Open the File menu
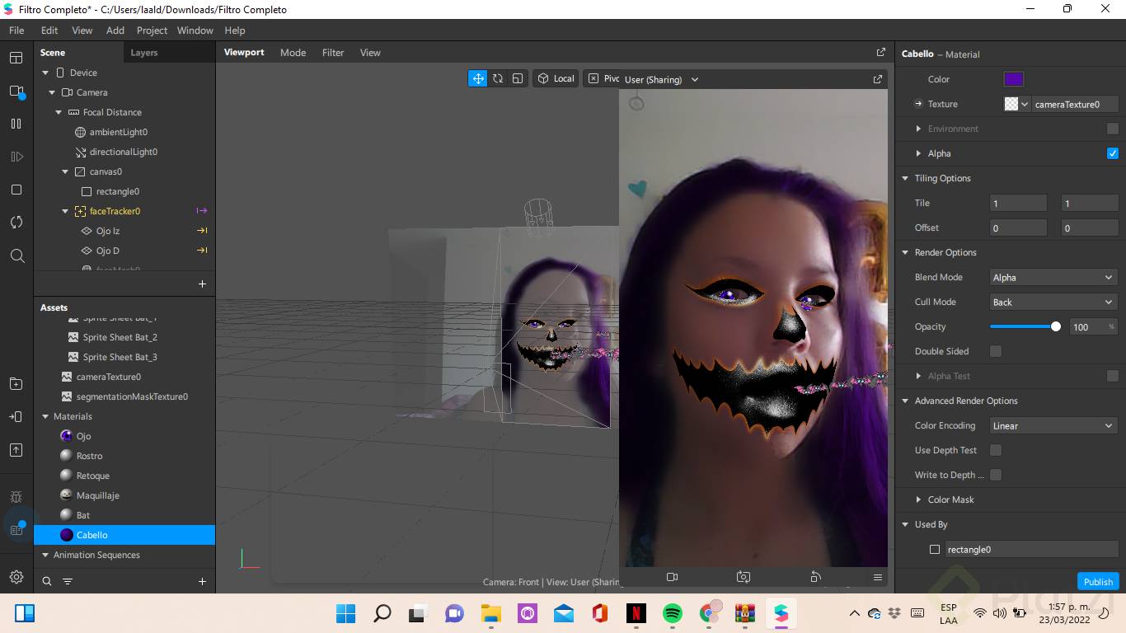The width and height of the screenshot is (1126, 633). [x=16, y=30]
